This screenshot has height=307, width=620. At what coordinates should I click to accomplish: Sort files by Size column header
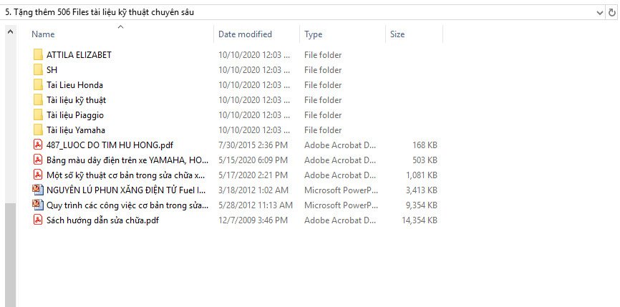click(x=397, y=34)
